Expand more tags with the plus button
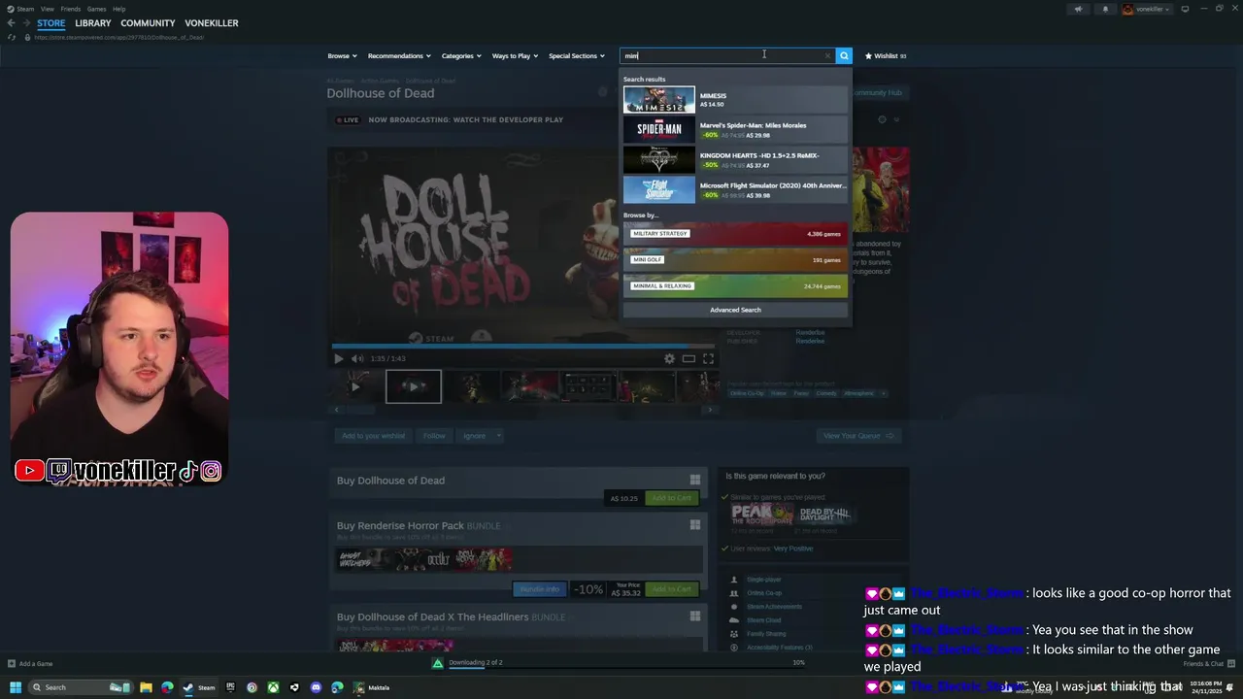1243x699 pixels. [883, 393]
